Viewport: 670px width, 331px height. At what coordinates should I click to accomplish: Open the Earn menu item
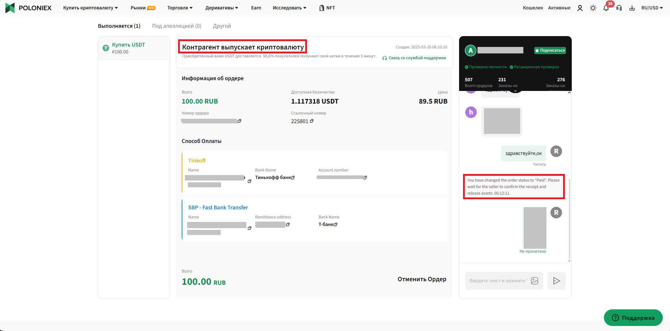[256, 8]
